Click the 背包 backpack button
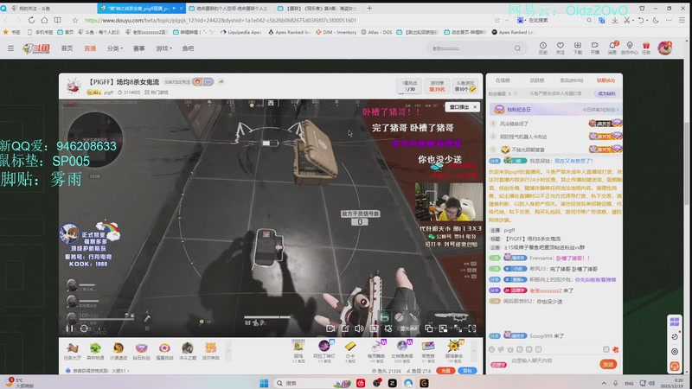The height and width of the screenshot is (389, 692). 467,371
